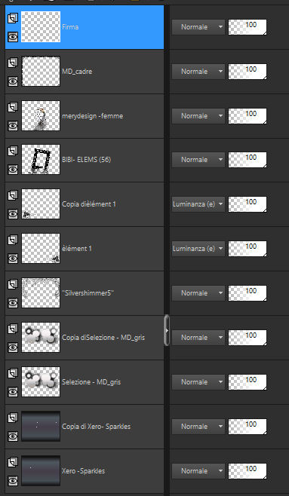Click the panel splitter handle beside Copia diSelezione
This screenshot has height=496, width=289.
pyautogui.click(x=167, y=330)
